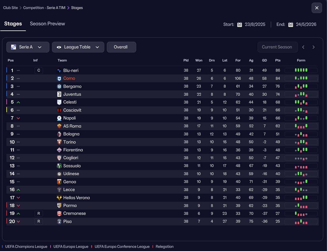Click the Genoa crest icon

pos(59,182)
